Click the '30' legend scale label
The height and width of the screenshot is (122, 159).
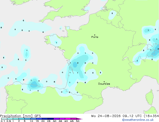(x=54, y=121)
